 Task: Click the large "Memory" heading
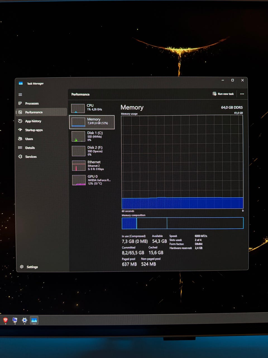[132, 107]
